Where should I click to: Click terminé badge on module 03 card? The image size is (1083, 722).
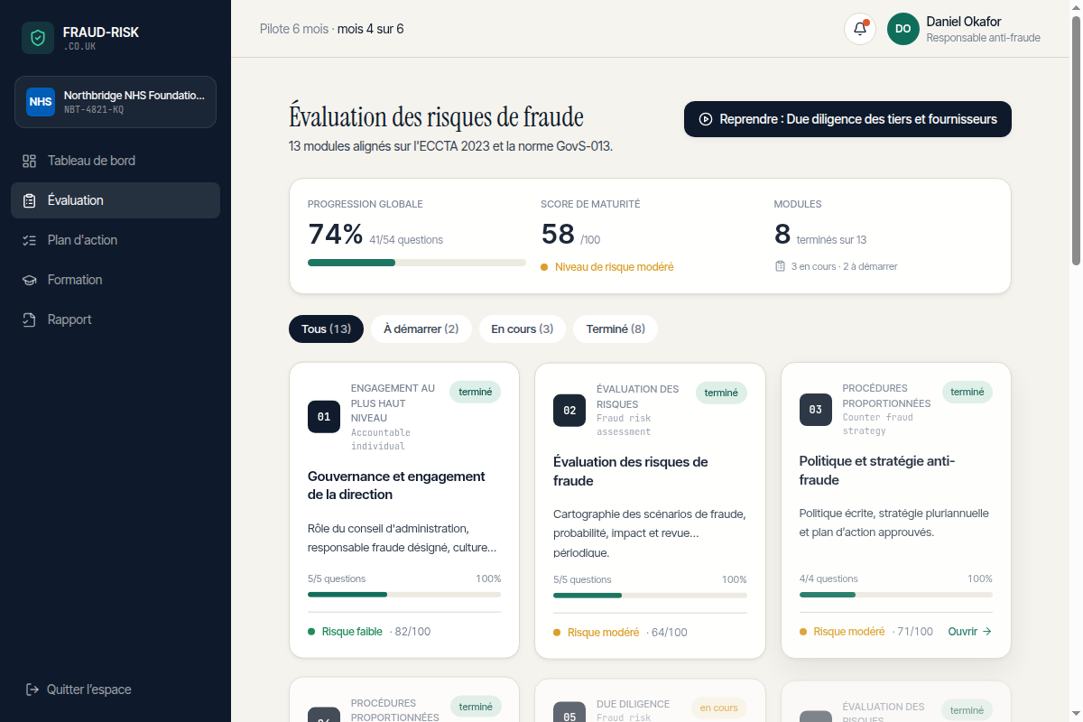(967, 392)
